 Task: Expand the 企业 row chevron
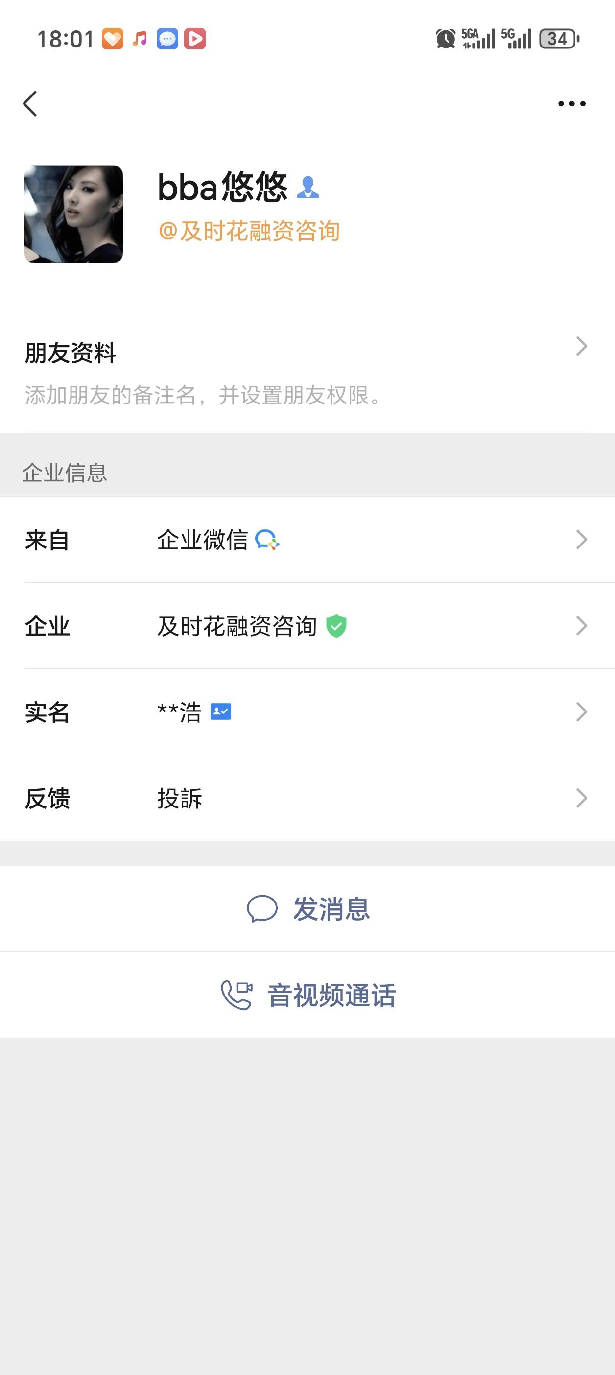[x=581, y=626]
